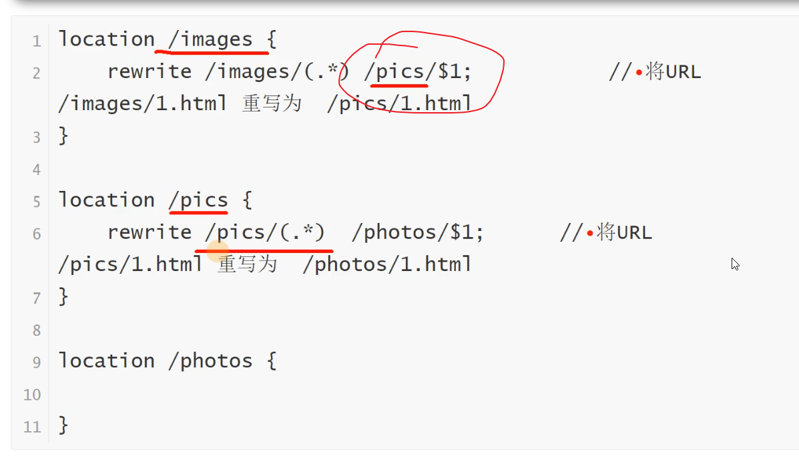
Task: Click line number 9 in the gutter
Action: (x=37, y=362)
